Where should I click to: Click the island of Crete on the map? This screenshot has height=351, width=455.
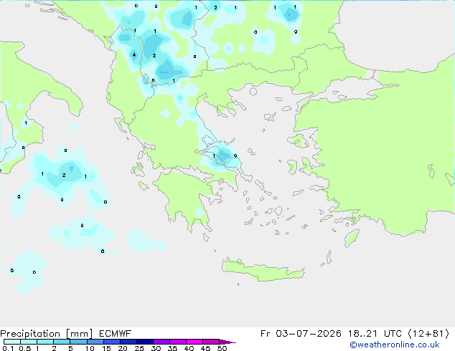[x=263, y=270]
